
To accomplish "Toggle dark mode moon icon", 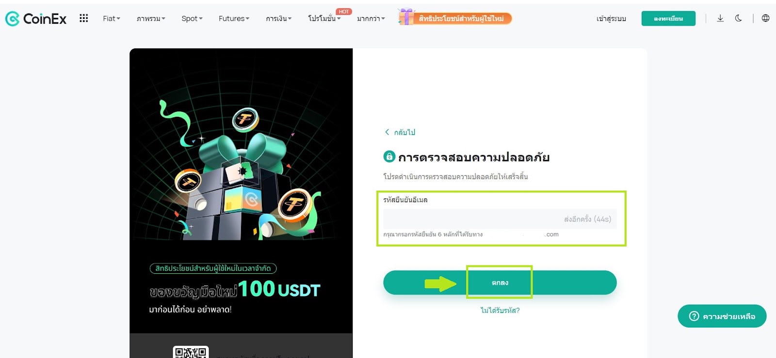I will [738, 18].
